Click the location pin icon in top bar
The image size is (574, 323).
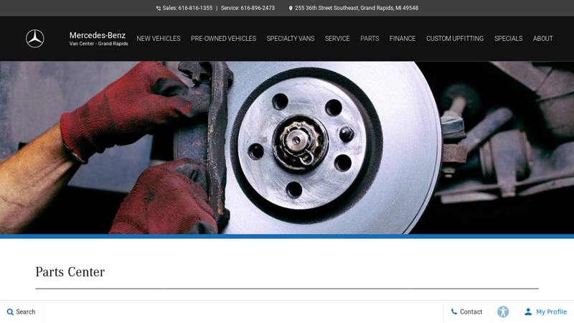point(291,9)
